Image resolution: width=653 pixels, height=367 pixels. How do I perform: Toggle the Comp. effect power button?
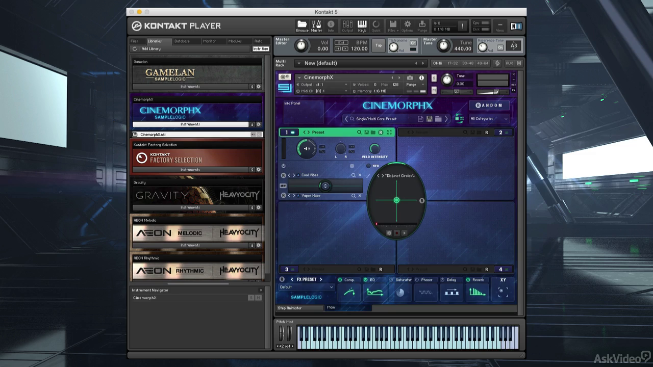pyautogui.click(x=340, y=280)
